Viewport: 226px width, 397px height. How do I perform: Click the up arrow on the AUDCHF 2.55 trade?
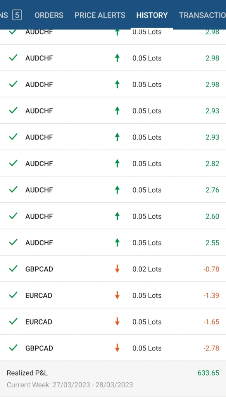[x=117, y=242]
